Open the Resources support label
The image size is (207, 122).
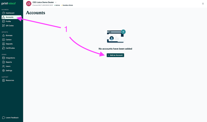coord(10,80)
